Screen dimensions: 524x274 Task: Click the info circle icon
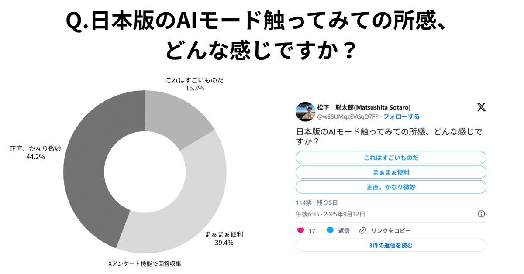point(482,214)
